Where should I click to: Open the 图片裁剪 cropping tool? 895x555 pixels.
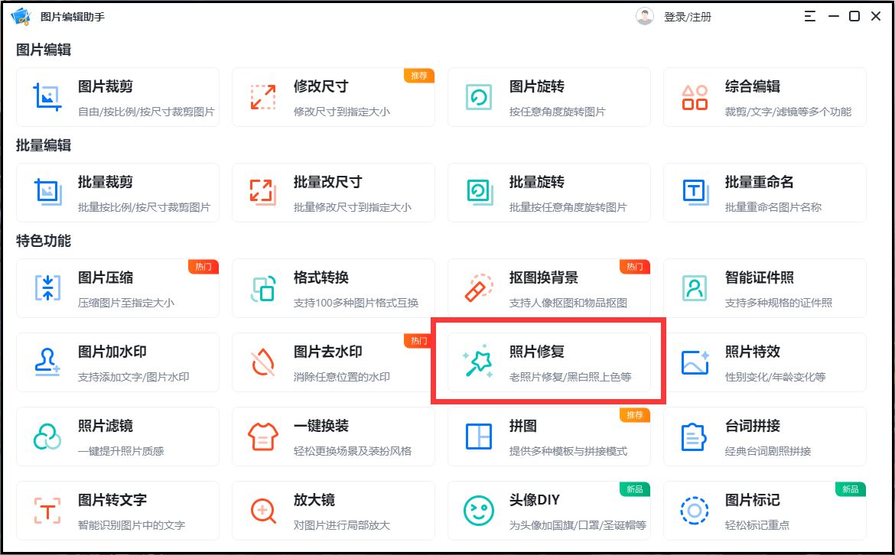(x=117, y=96)
